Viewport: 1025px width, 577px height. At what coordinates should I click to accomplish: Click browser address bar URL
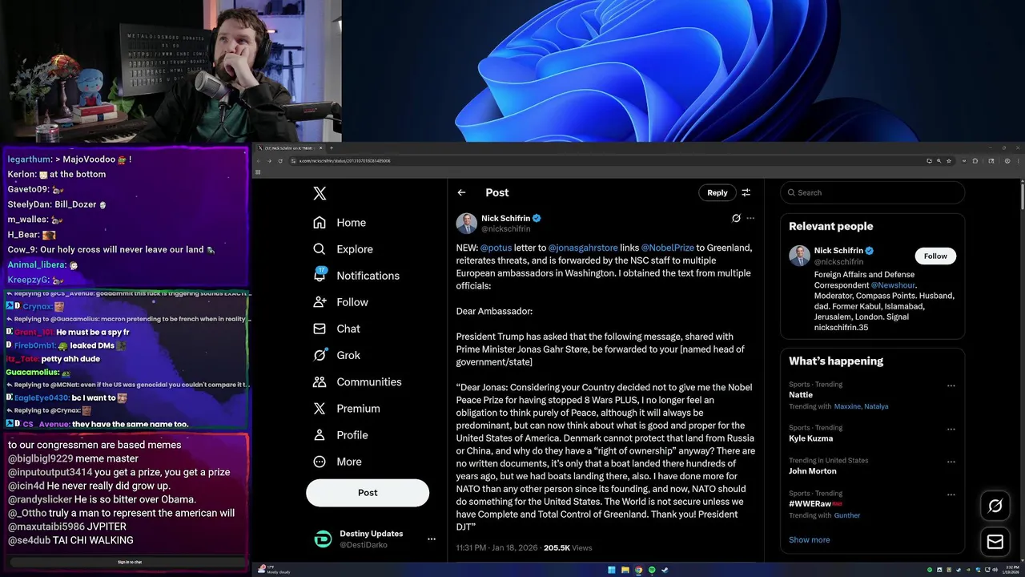coord(345,161)
